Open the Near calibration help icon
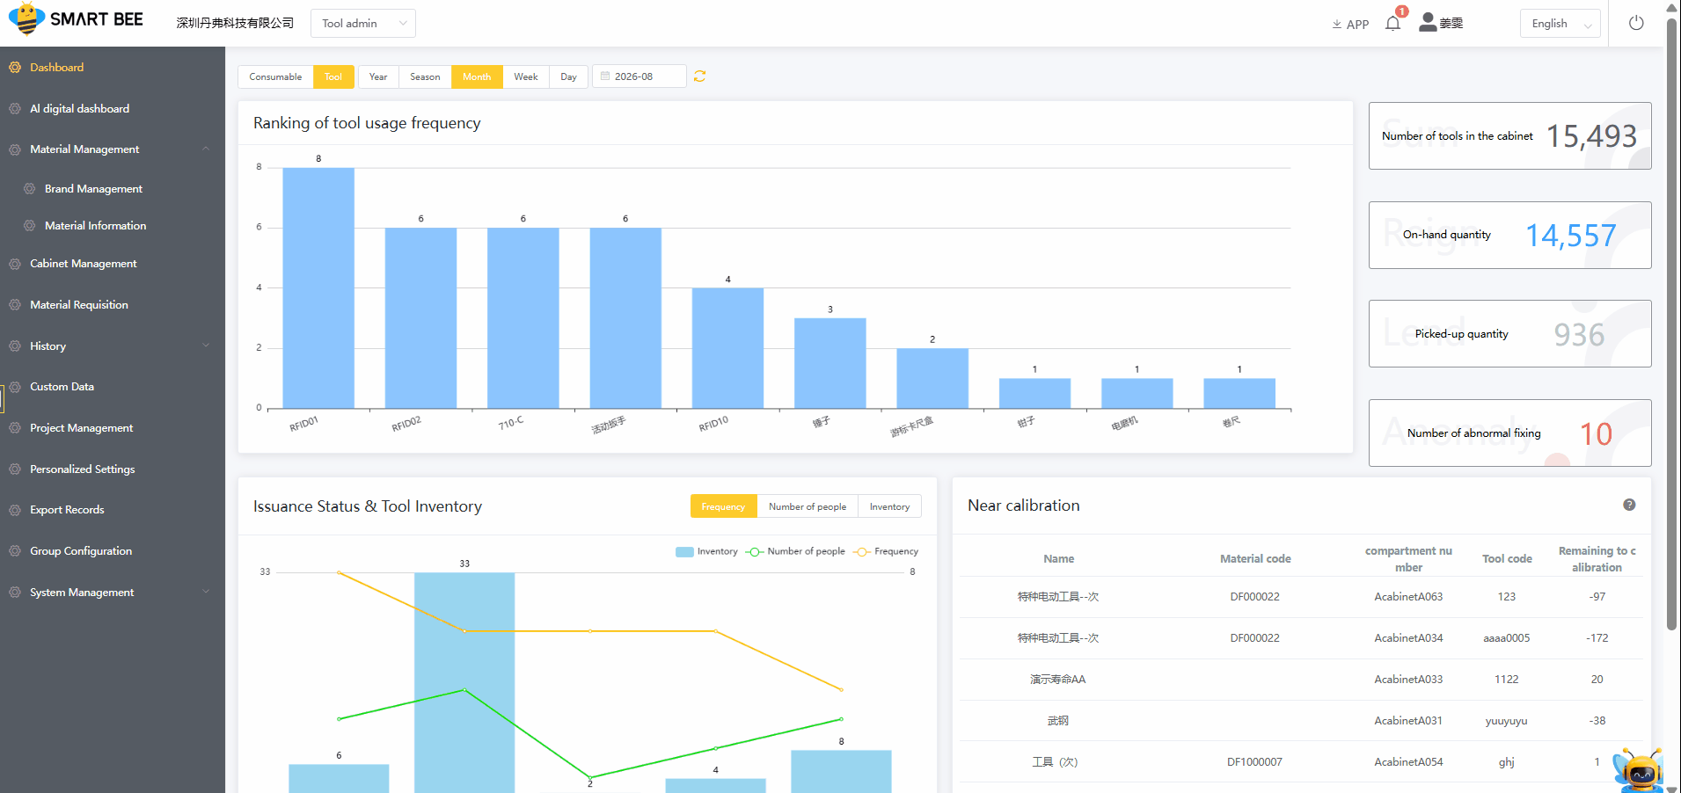 pos(1629,505)
